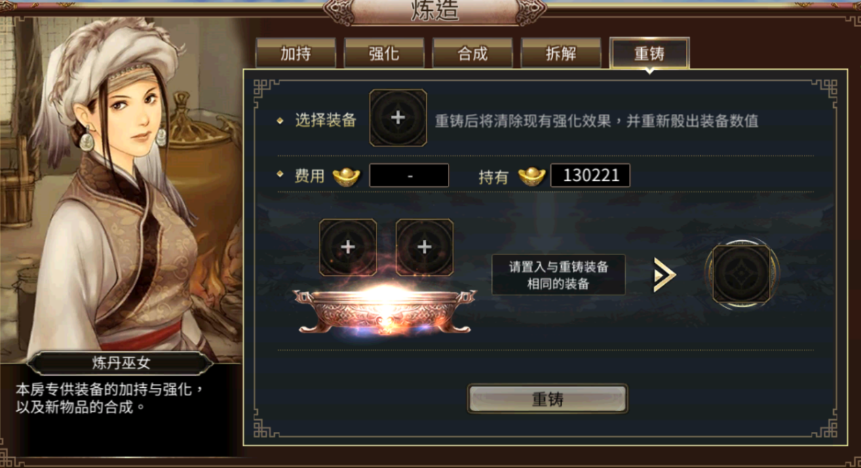Screen dimensions: 861x468
Task: Select the 合成 tab
Action: (472, 54)
